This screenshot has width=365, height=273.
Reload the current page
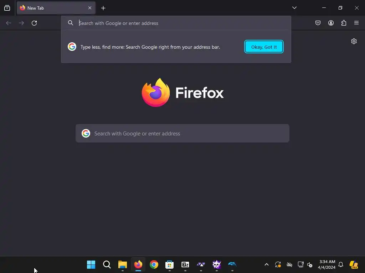tap(34, 23)
